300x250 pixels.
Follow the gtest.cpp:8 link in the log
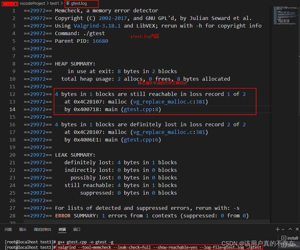click(141, 109)
